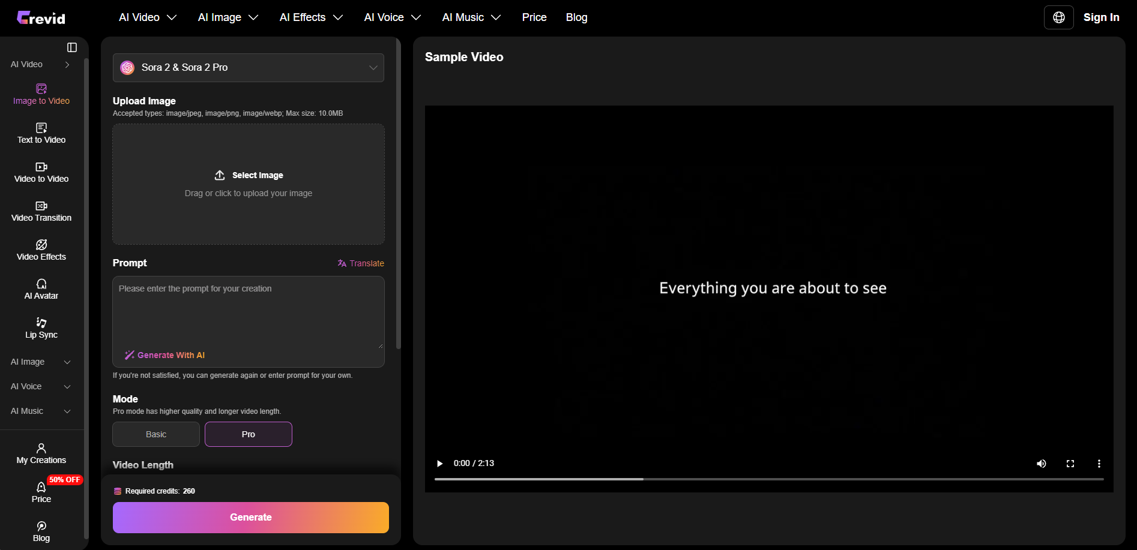1137x550 pixels.
Task: Open Video to Video tool
Action: (41, 173)
